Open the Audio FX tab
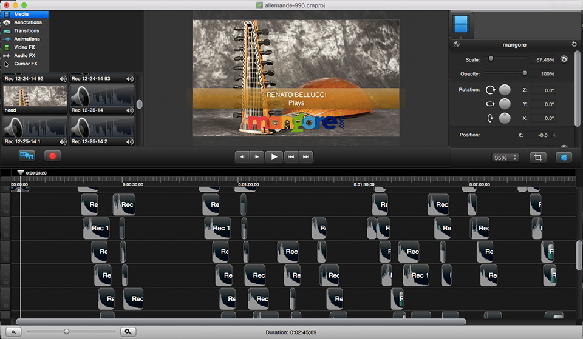 24,55
